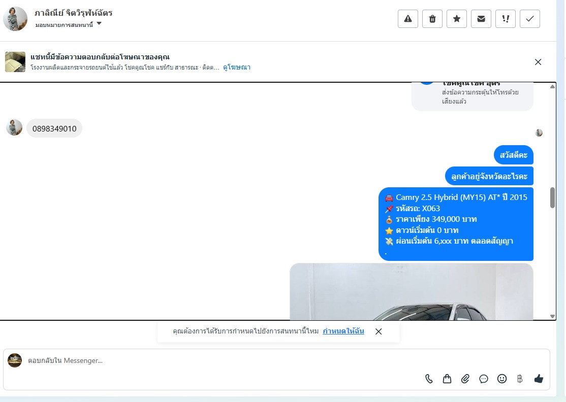Mark conversation done with checkmark icon

point(530,19)
